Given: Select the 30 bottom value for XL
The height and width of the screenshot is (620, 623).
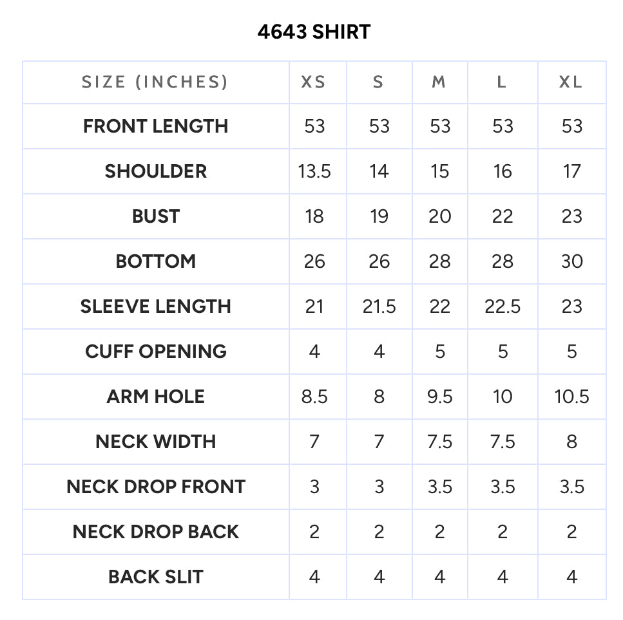Looking at the screenshot, I should [571, 261].
